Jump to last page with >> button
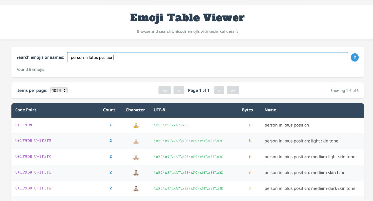373x201 pixels. pos(234,90)
